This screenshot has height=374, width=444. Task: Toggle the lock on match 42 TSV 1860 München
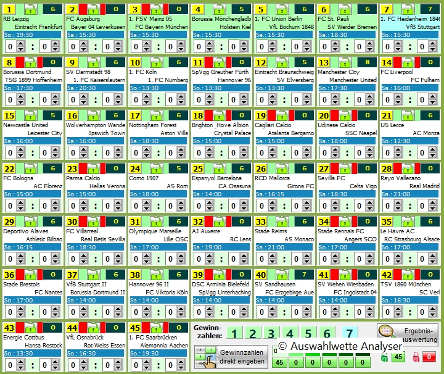point(408,275)
